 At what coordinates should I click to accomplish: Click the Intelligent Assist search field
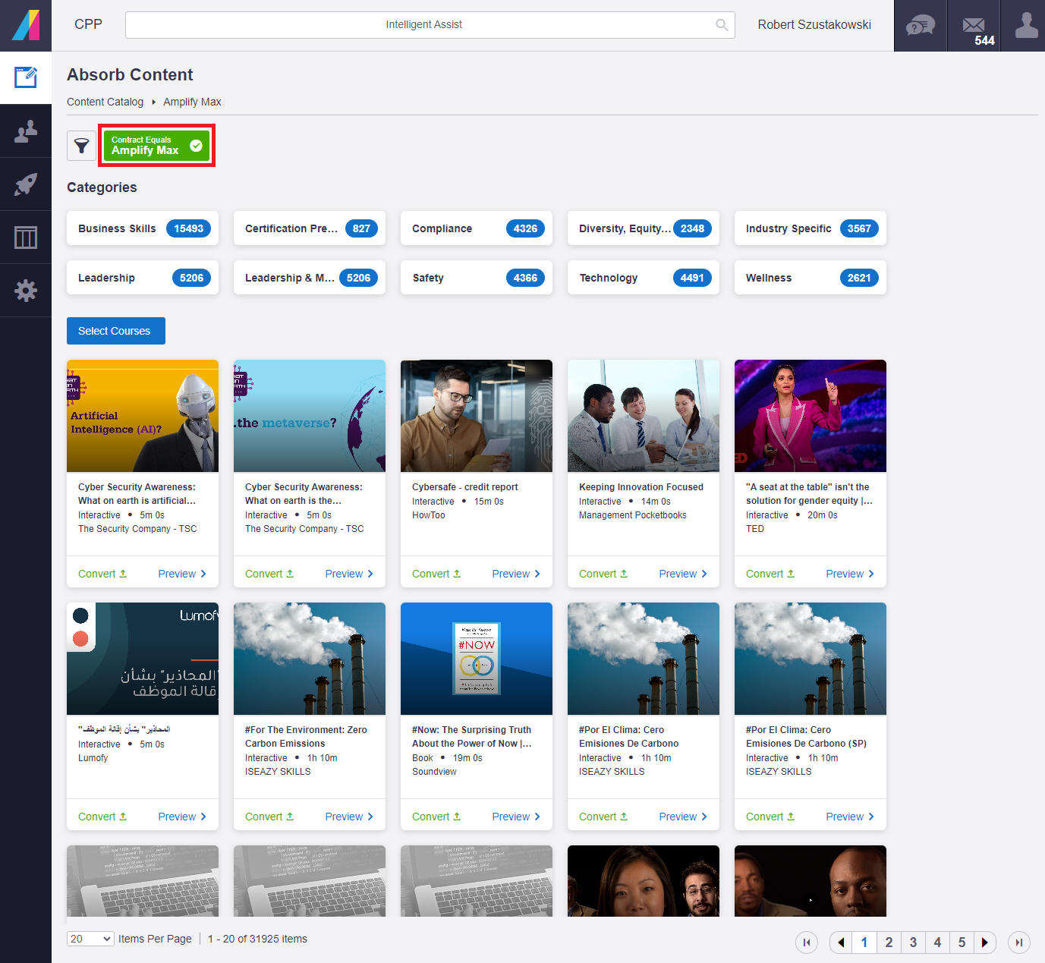tap(430, 25)
